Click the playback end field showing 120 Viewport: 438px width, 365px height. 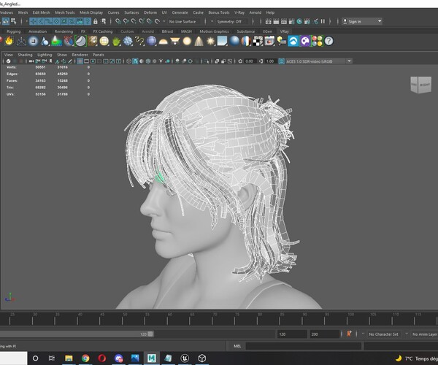292,334
